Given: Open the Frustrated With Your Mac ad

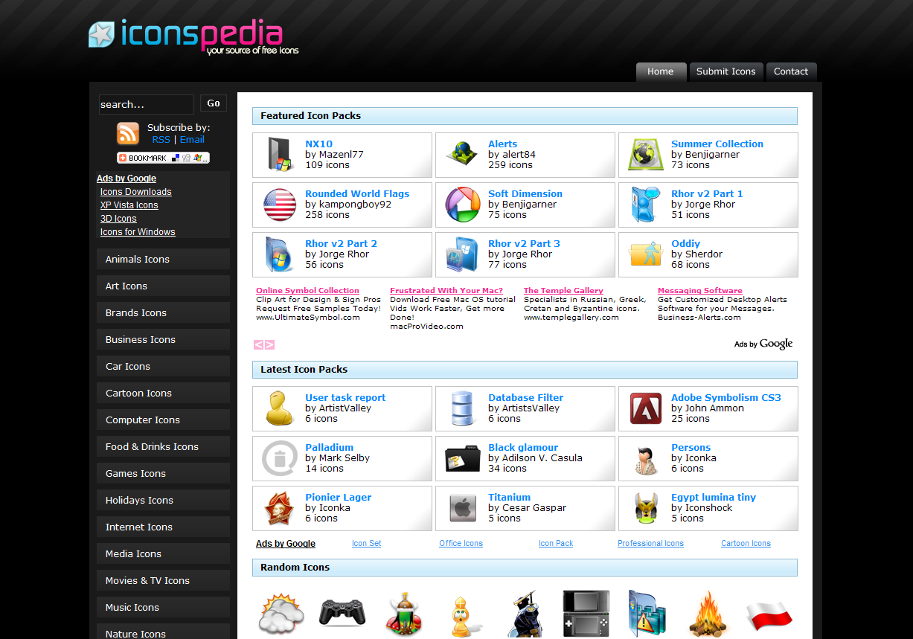Looking at the screenshot, I should click(x=446, y=291).
